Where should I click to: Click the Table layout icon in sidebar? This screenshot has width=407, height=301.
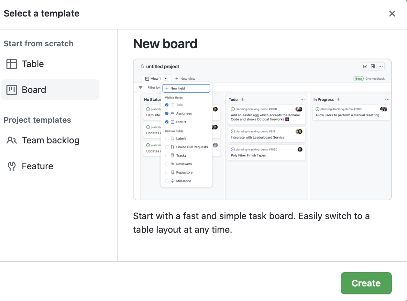[x=12, y=64]
